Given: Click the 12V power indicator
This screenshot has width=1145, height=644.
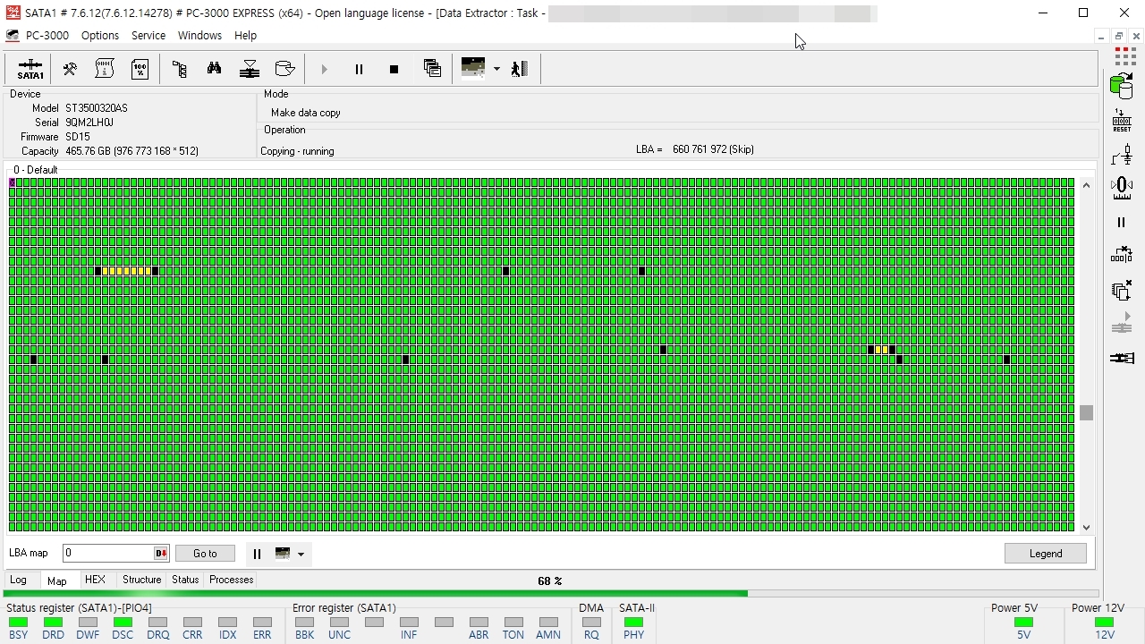Looking at the screenshot, I should point(1104,623).
